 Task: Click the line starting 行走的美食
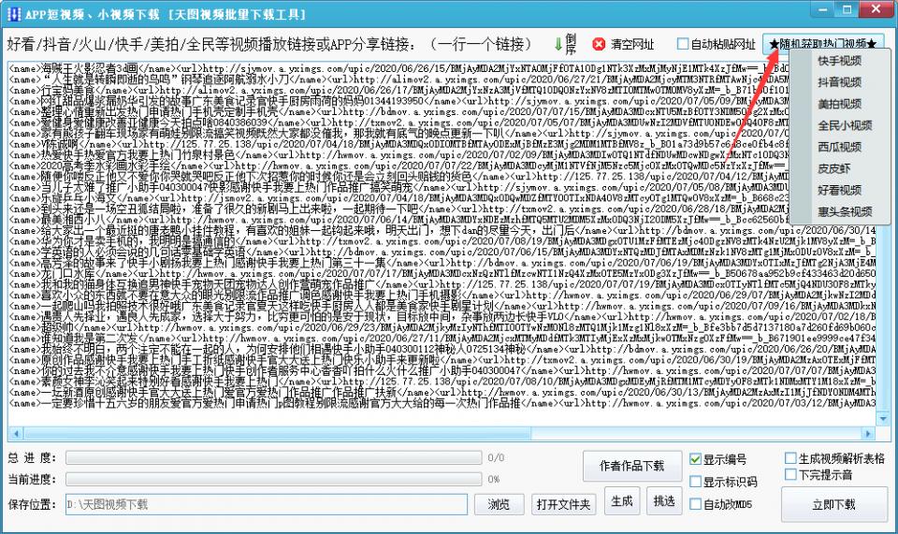[398, 91]
